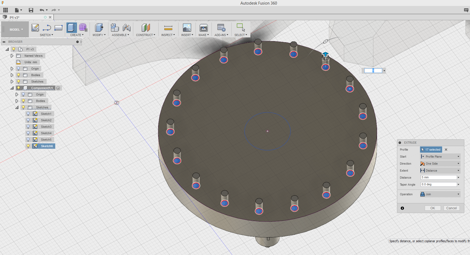
Task: Activate Component1:1 radio button
Action: (x=58, y=88)
